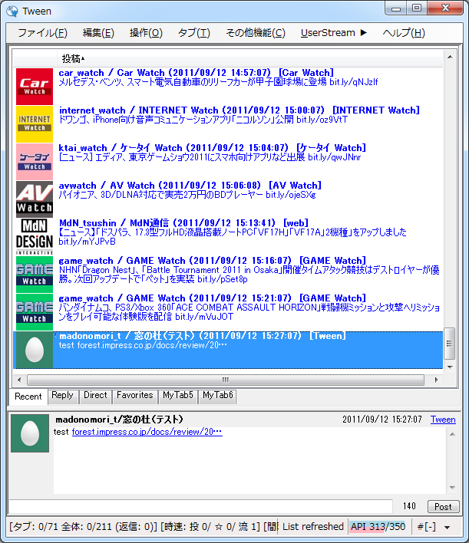
Task: Click the Tween source link in detail pane
Action: click(x=443, y=420)
